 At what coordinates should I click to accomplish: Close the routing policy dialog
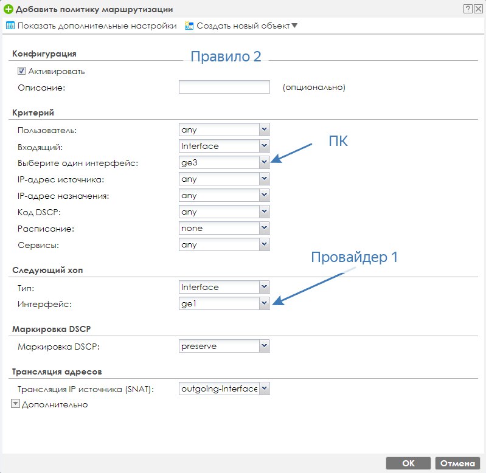click(478, 9)
